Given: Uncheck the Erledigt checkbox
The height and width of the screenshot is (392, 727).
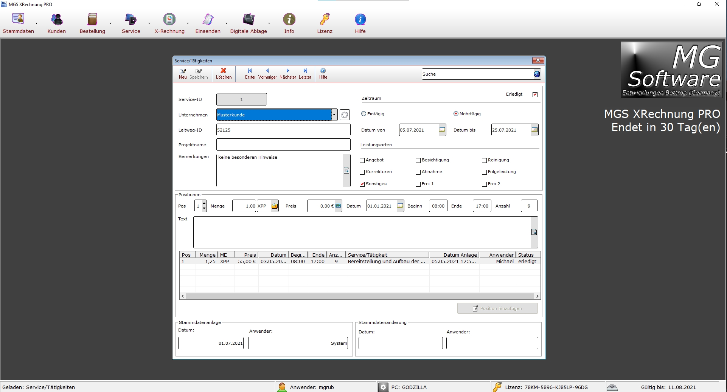Looking at the screenshot, I should coord(535,95).
